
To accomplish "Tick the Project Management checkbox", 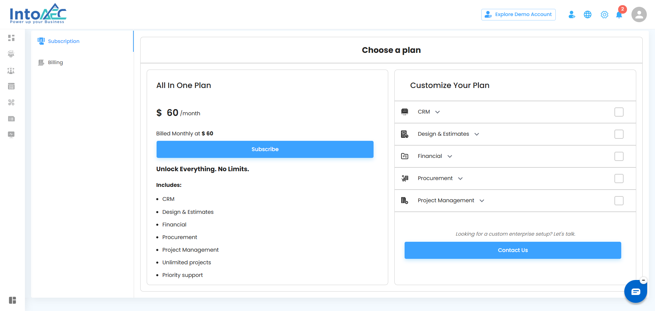I will click(x=618, y=201).
